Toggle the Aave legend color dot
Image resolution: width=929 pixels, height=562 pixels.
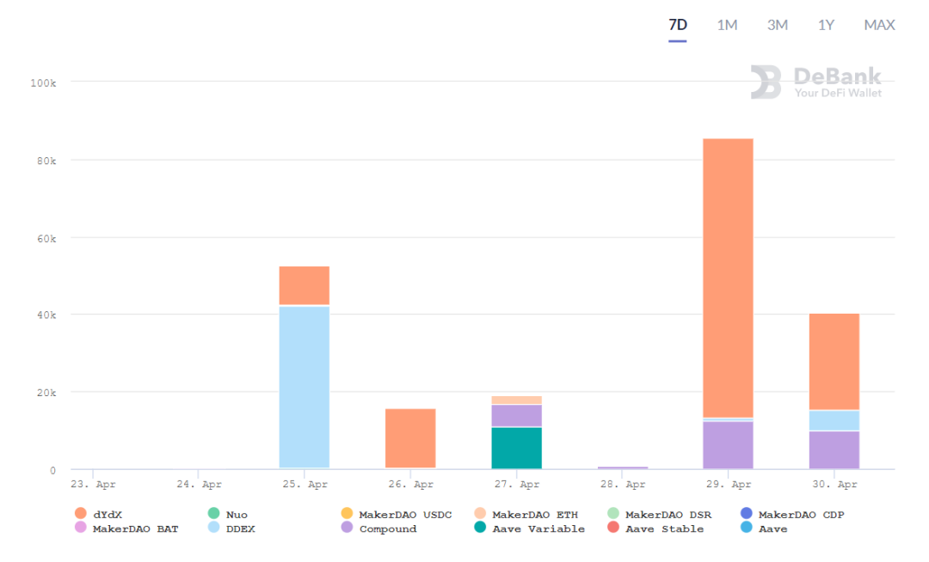[747, 527]
